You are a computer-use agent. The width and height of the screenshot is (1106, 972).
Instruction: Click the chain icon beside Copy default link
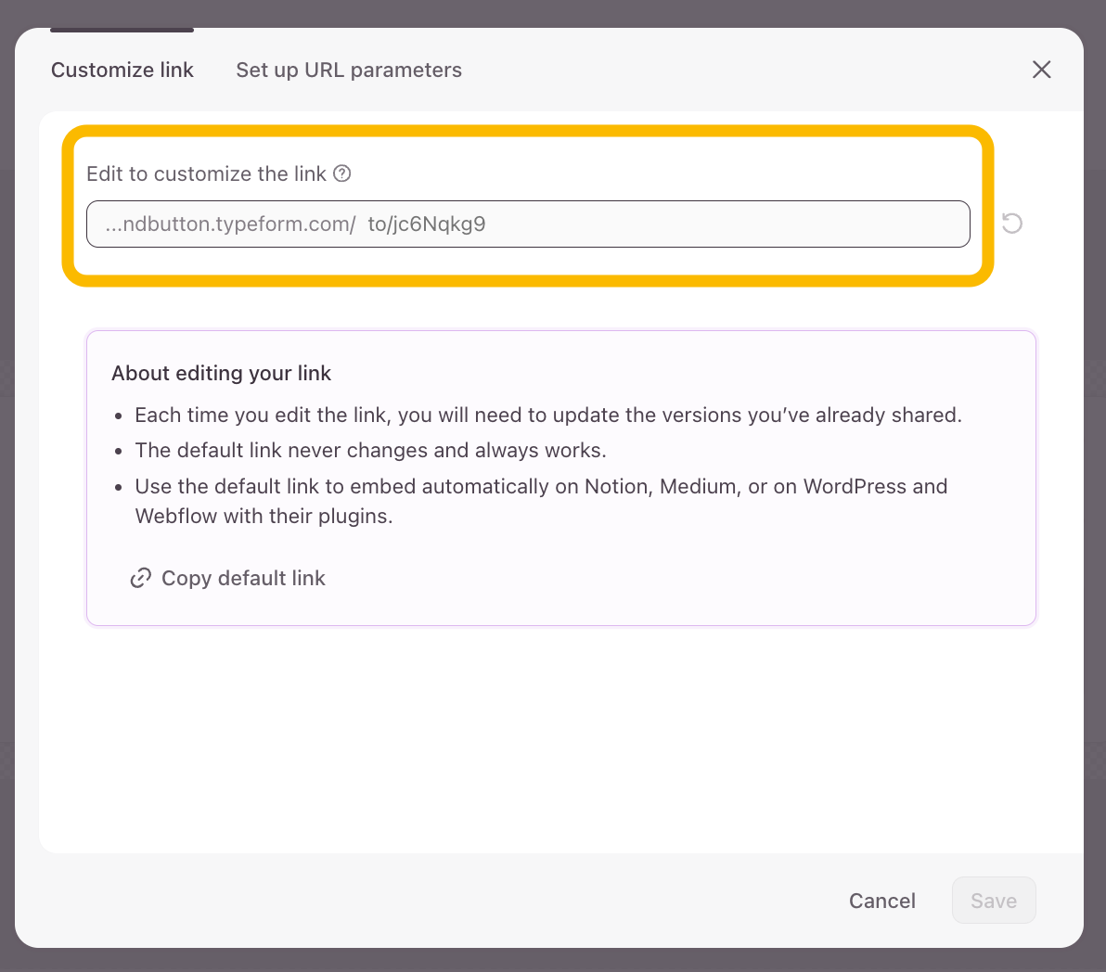tap(141, 579)
